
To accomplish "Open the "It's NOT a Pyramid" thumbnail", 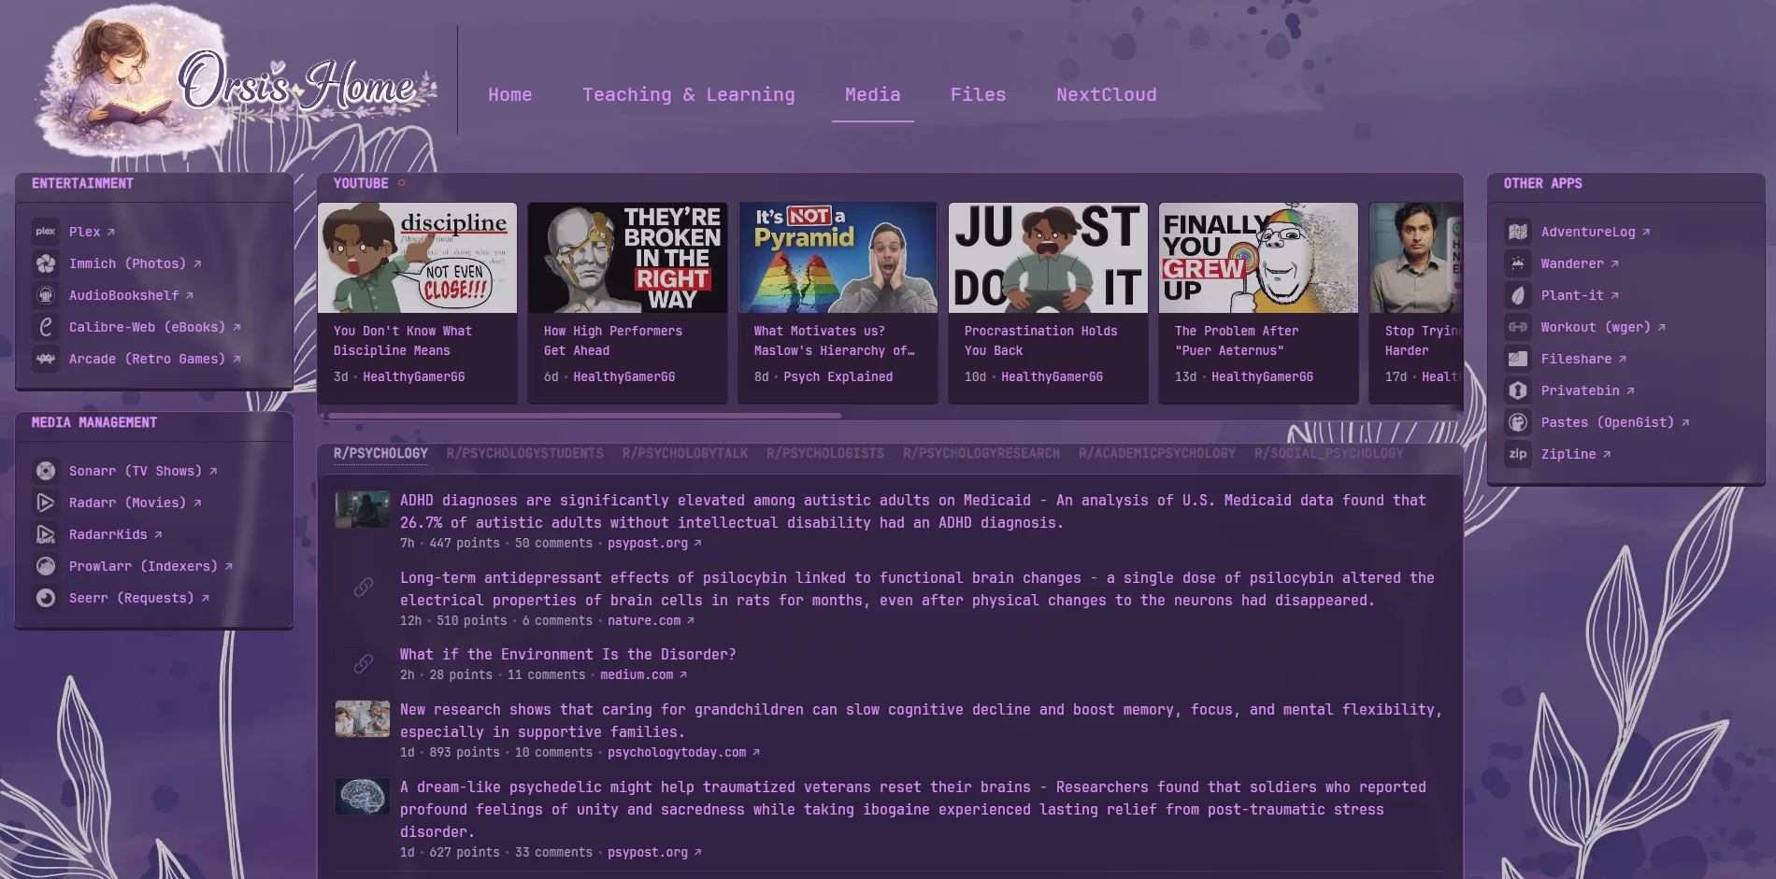I will point(838,258).
